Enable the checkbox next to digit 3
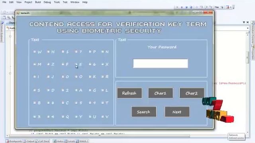 (x=35, y=116)
